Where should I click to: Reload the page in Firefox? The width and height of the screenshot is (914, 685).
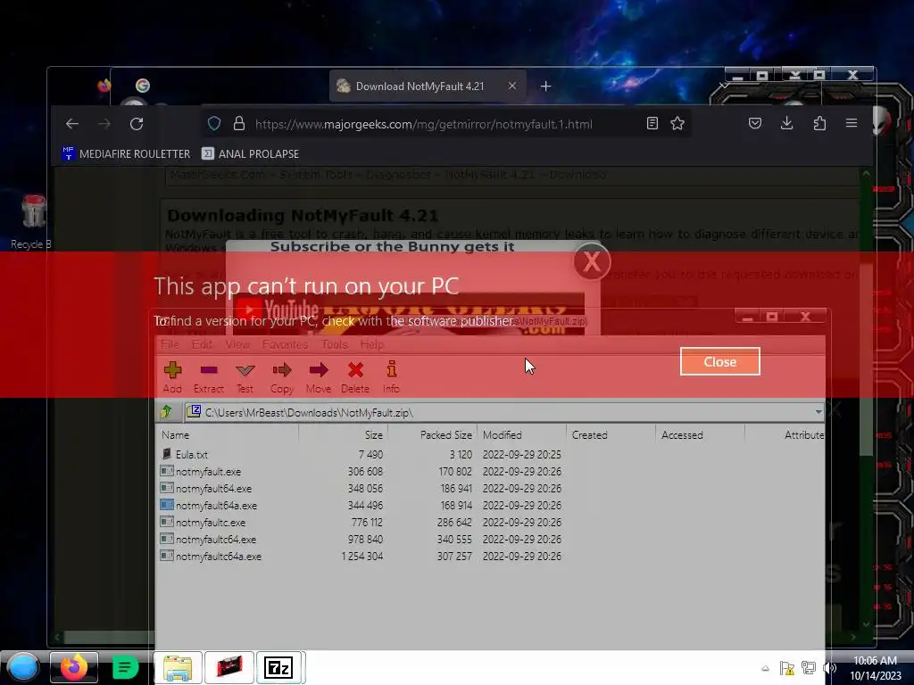click(x=137, y=123)
